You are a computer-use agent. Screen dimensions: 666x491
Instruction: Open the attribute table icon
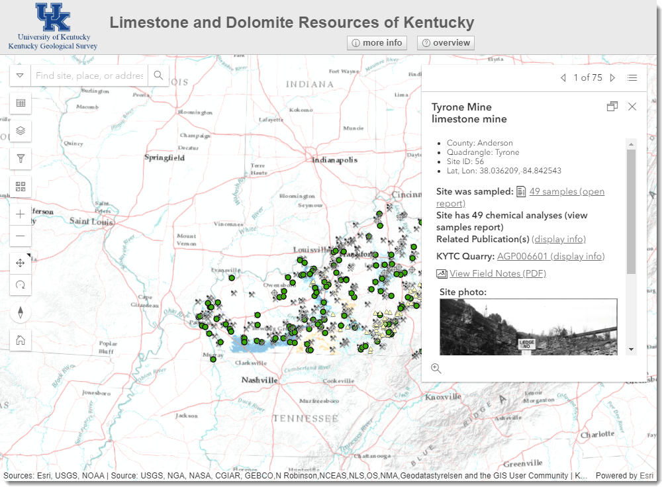pos(20,103)
